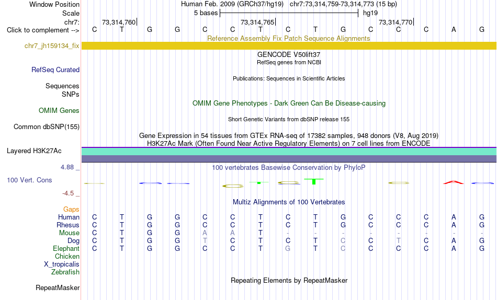Click the Chicken species label
The width and height of the screenshot is (497, 300).
67,257
